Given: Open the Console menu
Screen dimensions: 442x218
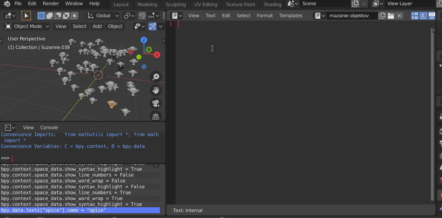Looking at the screenshot, I should coord(49,127).
